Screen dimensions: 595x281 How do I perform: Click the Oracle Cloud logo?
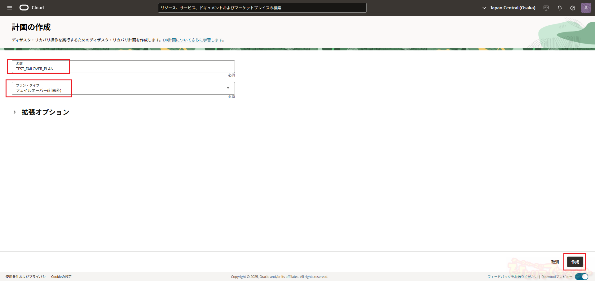pyautogui.click(x=32, y=8)
